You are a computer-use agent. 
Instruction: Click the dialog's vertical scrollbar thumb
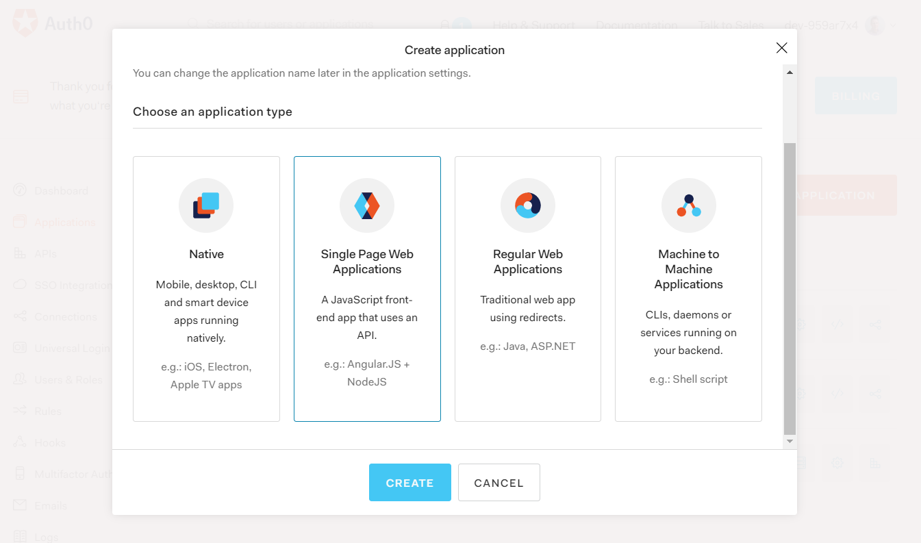[790, 288]
